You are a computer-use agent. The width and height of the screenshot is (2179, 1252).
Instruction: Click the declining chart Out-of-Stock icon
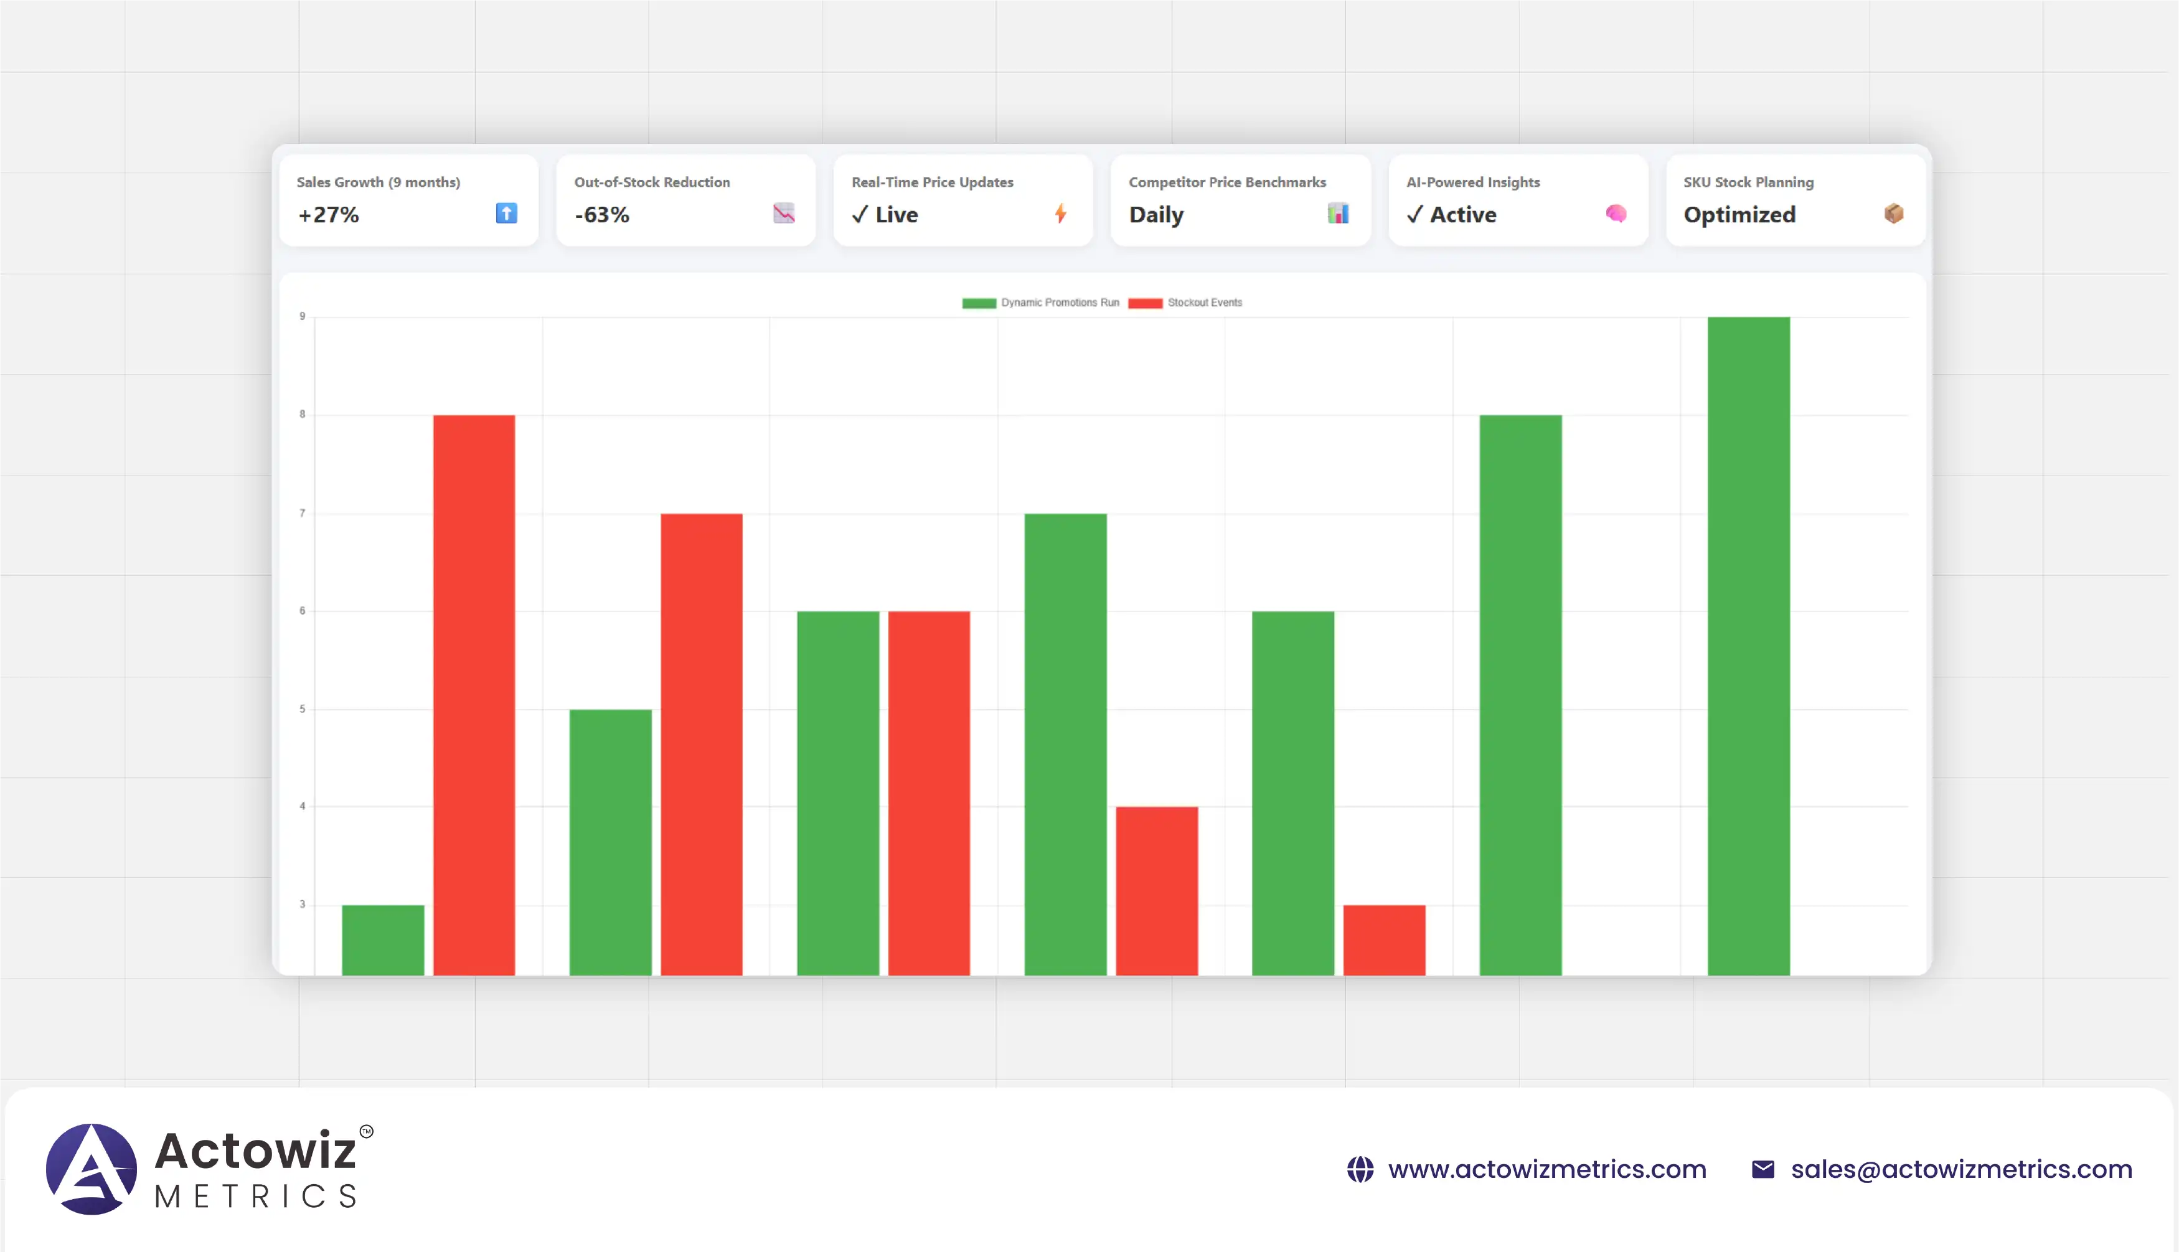(783, 214)
